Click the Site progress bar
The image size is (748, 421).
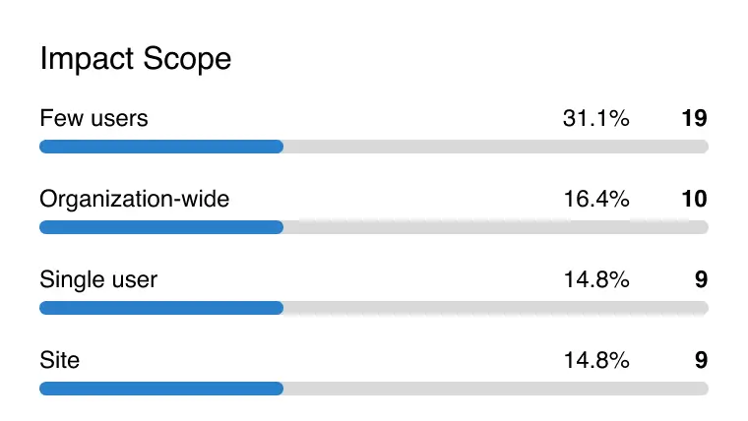[373, 389]
